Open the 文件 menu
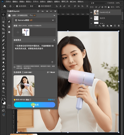 [8, 2]
